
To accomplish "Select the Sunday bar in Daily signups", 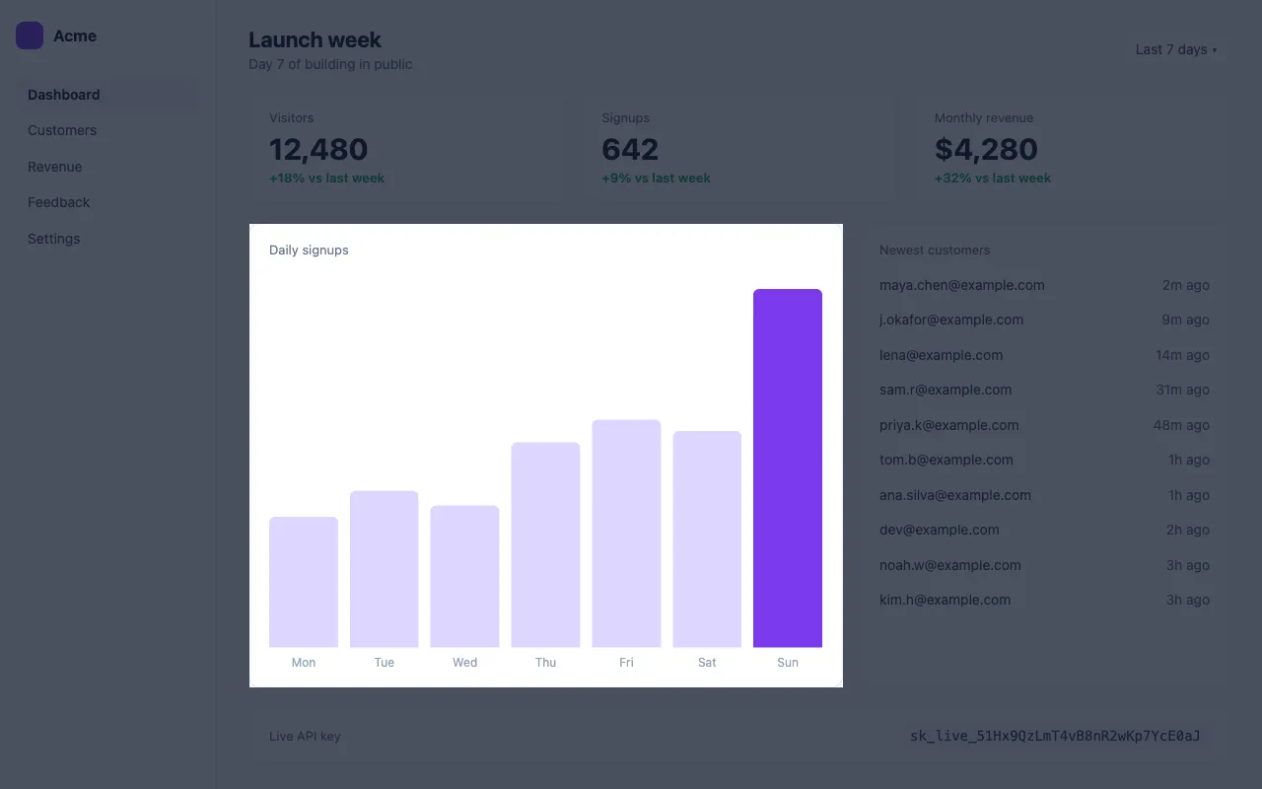I will [788, 468].
